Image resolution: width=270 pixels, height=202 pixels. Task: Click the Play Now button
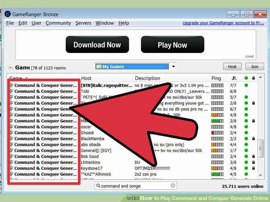tap(172, 44)
